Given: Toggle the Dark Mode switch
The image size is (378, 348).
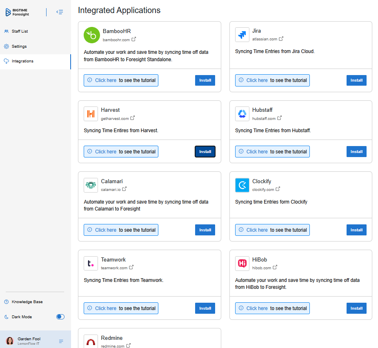Looking at the screenshot, I should [60, 317].
